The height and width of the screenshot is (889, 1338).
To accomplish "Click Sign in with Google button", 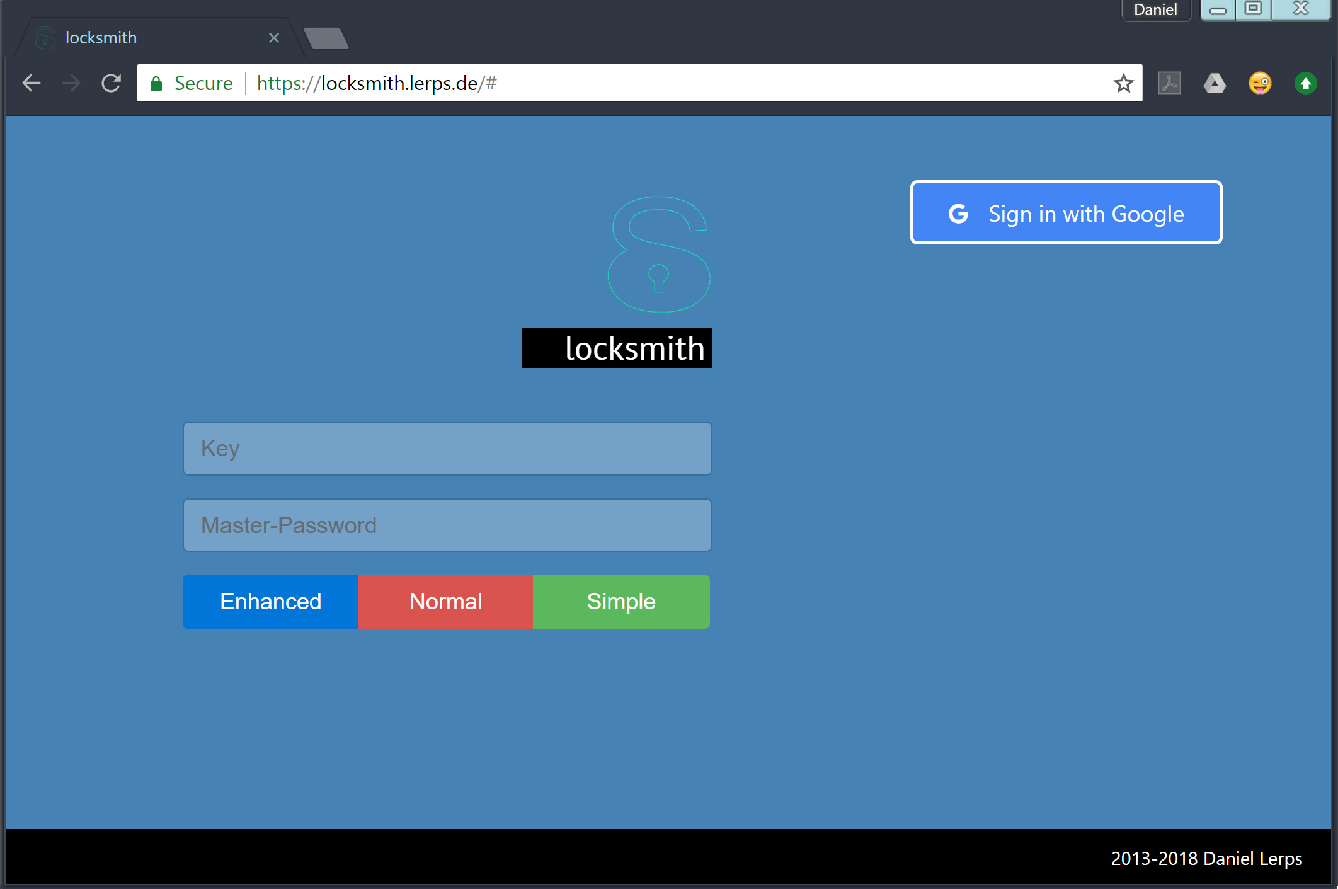I will pos(1066,213).
